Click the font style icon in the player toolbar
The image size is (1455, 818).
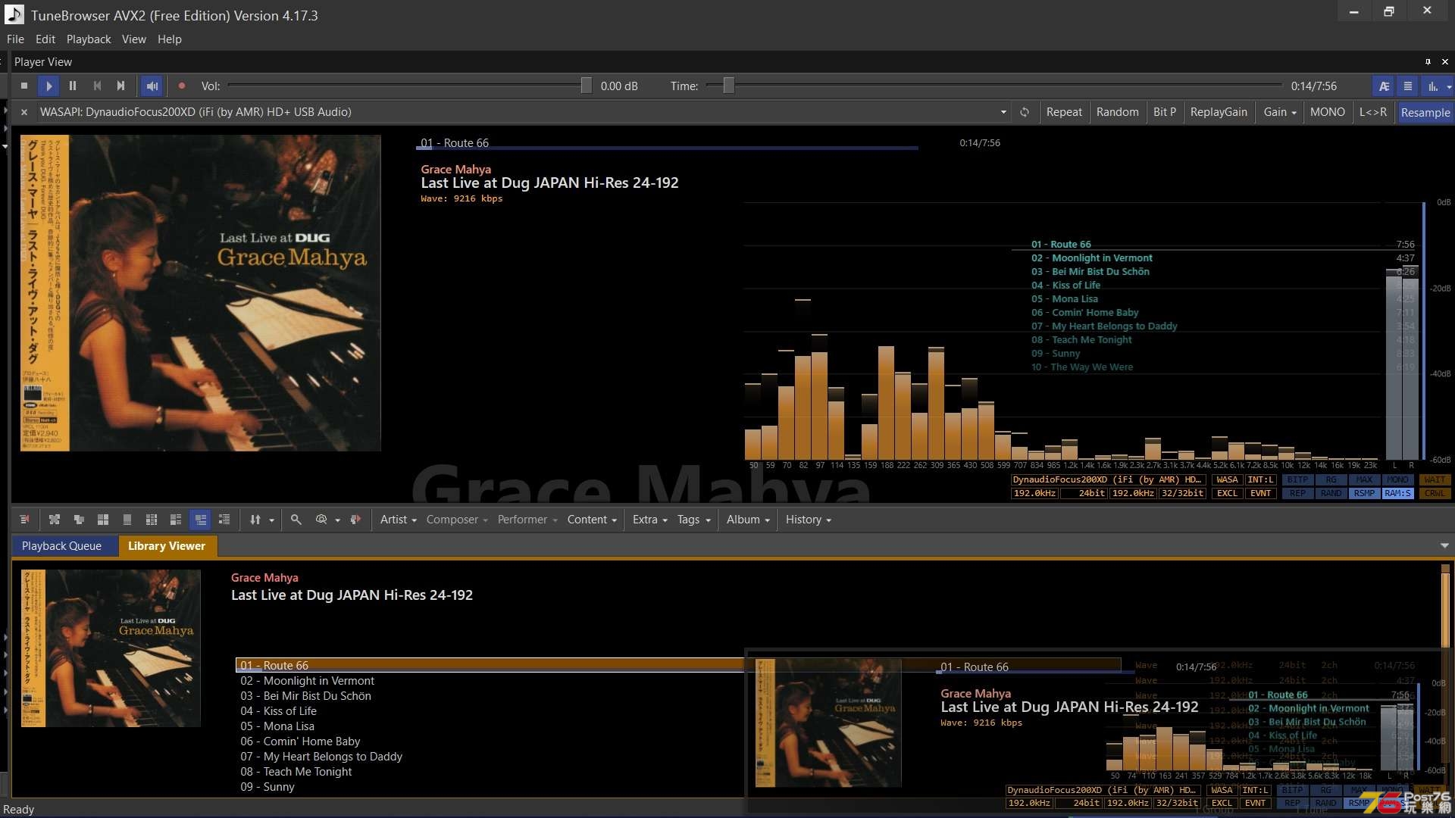point(1384,86)
